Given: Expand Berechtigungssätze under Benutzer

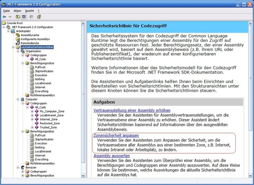Looking at the screenshot, I should point(23,175).
